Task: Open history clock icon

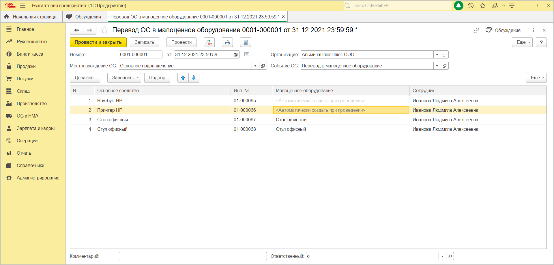Action: [471, 6]
